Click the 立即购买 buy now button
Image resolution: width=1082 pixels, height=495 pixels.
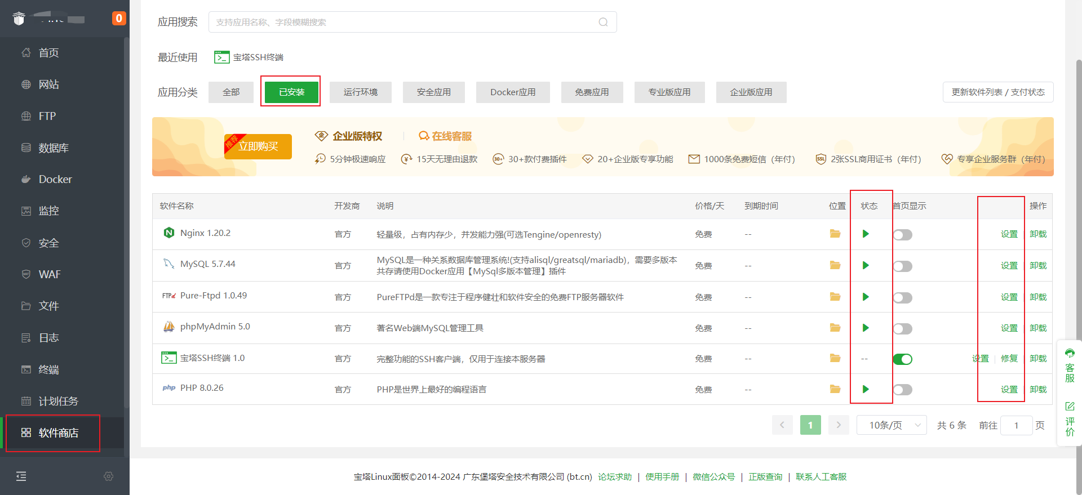258,147
